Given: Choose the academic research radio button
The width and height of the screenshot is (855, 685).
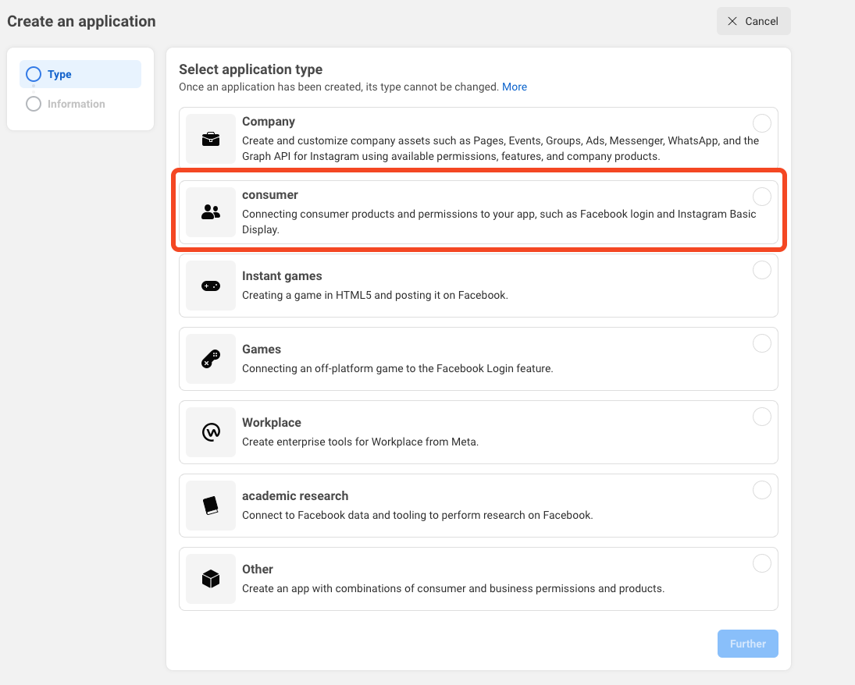Looking at the screenshot, I should (761, 490).
